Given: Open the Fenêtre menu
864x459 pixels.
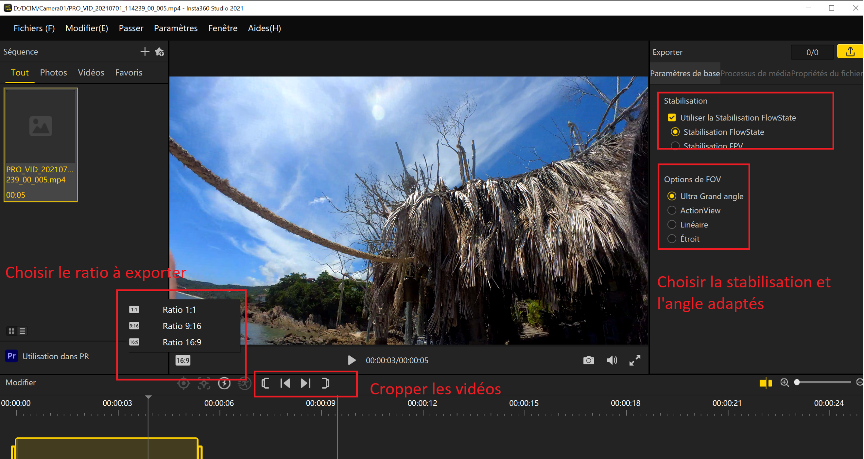Looking at the screenshot, I should pyautogui.click(x=223, y=28).
